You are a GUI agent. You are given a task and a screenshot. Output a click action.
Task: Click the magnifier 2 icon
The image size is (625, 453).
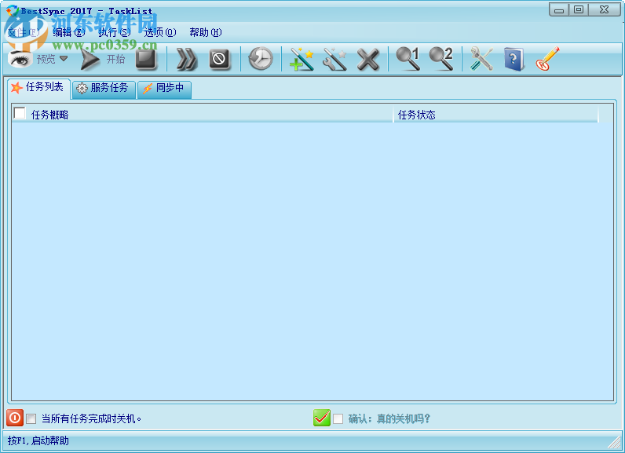[x=440, y=59]
